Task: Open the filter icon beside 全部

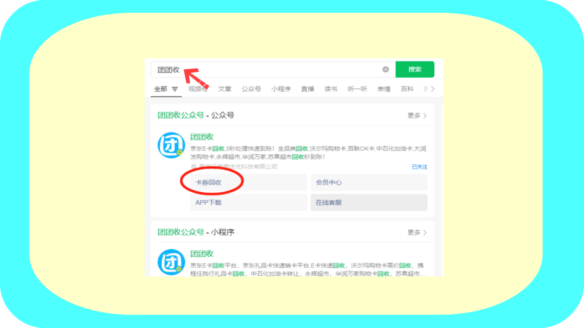Action: (175, 89)
